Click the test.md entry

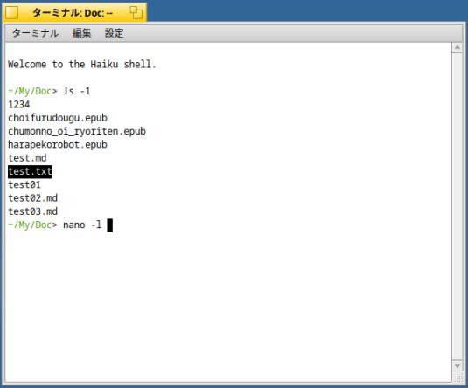click(27, 158)
